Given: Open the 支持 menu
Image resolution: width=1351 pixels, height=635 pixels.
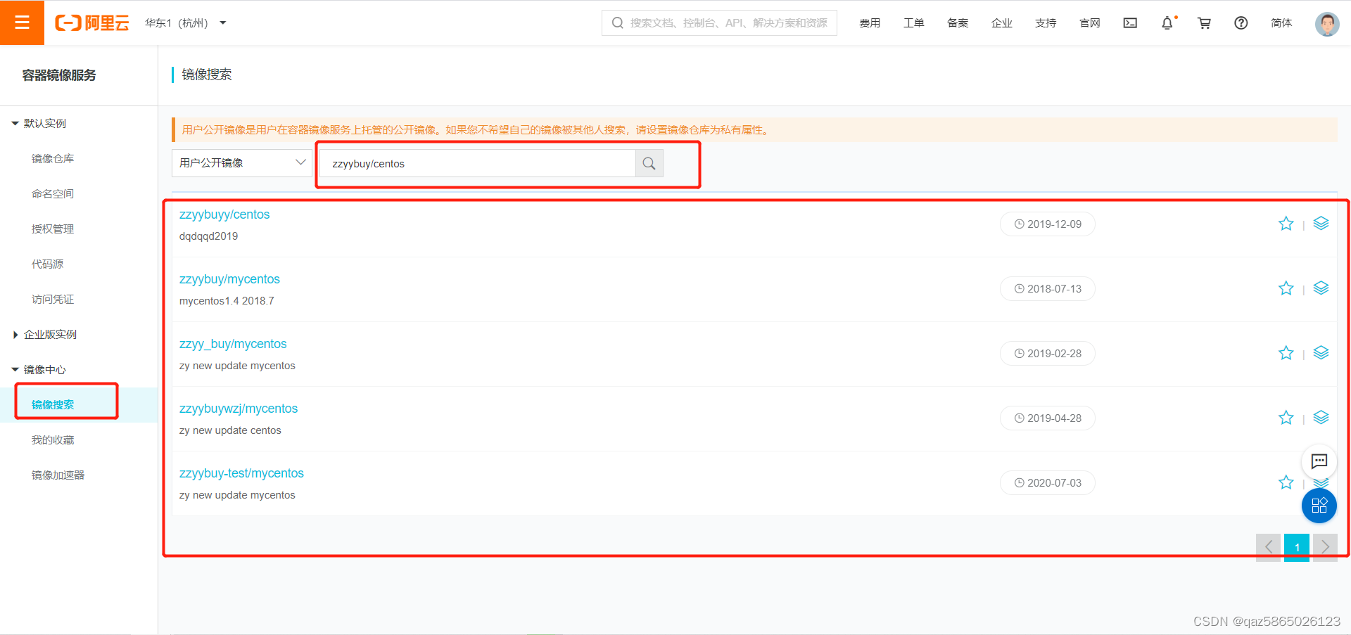Looking at the screenshot, I should point(1046,23).
